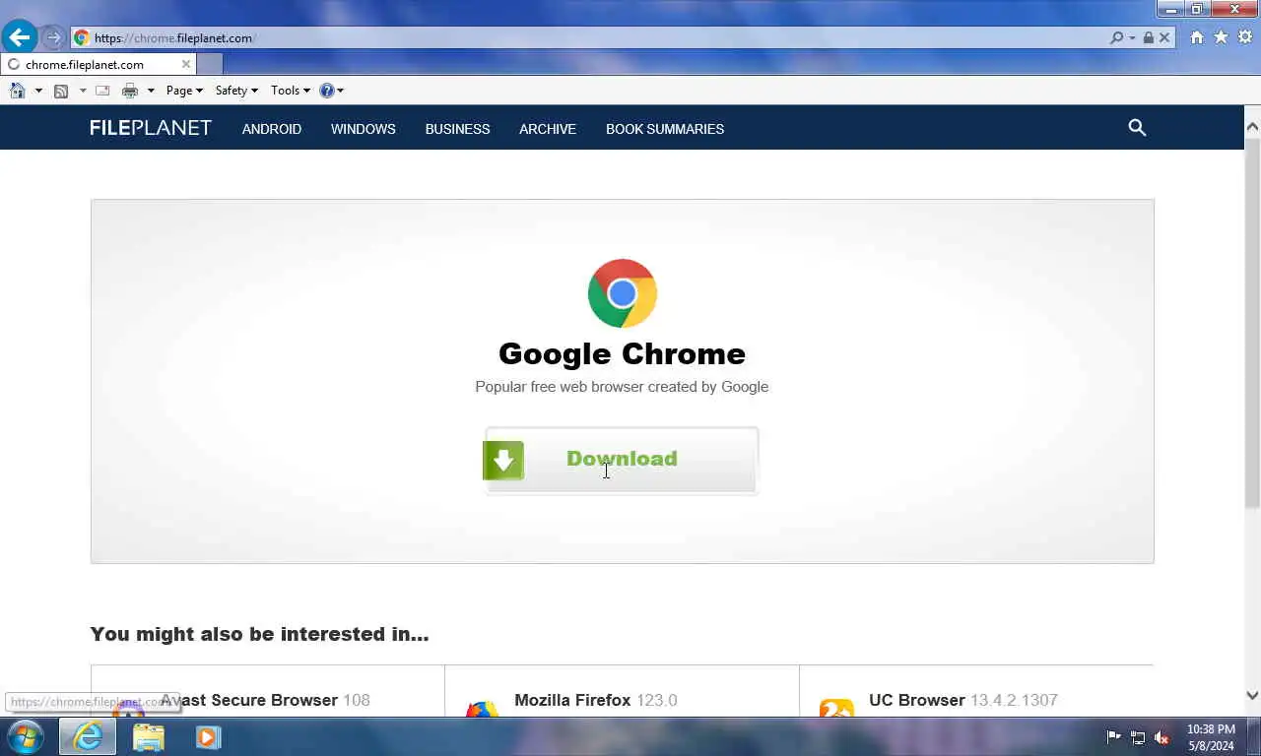Click Internet Explorer in the taskbar
Image resolution: width=1261 pixels, height=756 pixels.
tap(87, 736)
